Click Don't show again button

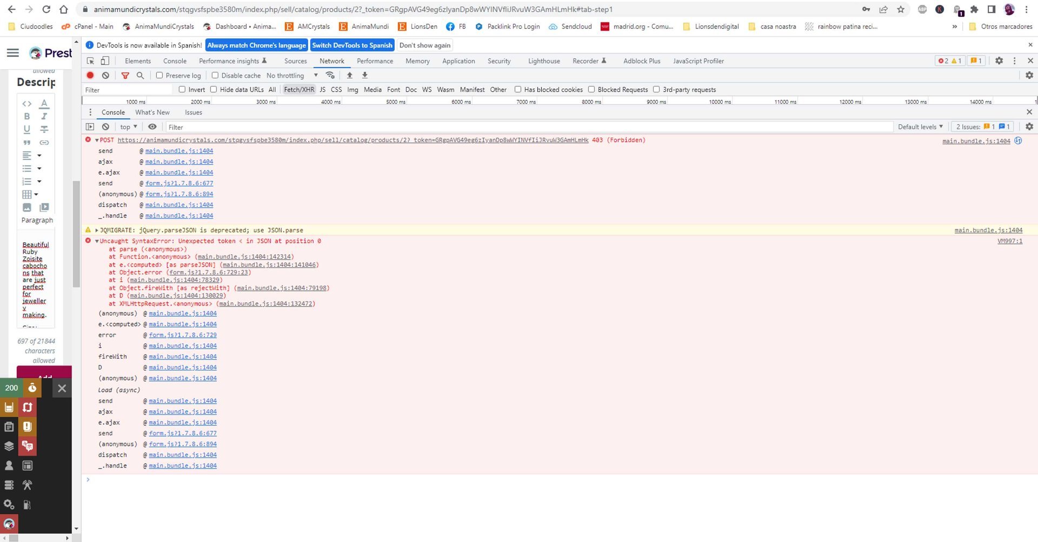click(424, 45)
